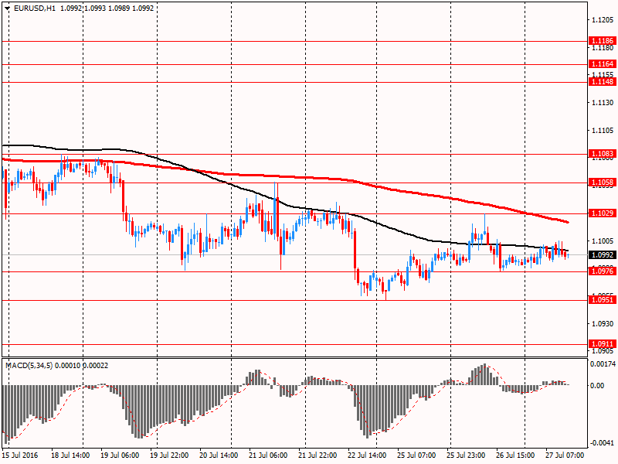Select the 1.1186 red price level label
Image resolution: width=618 pixels, height=464 pixels.
[x=603, y=41]
